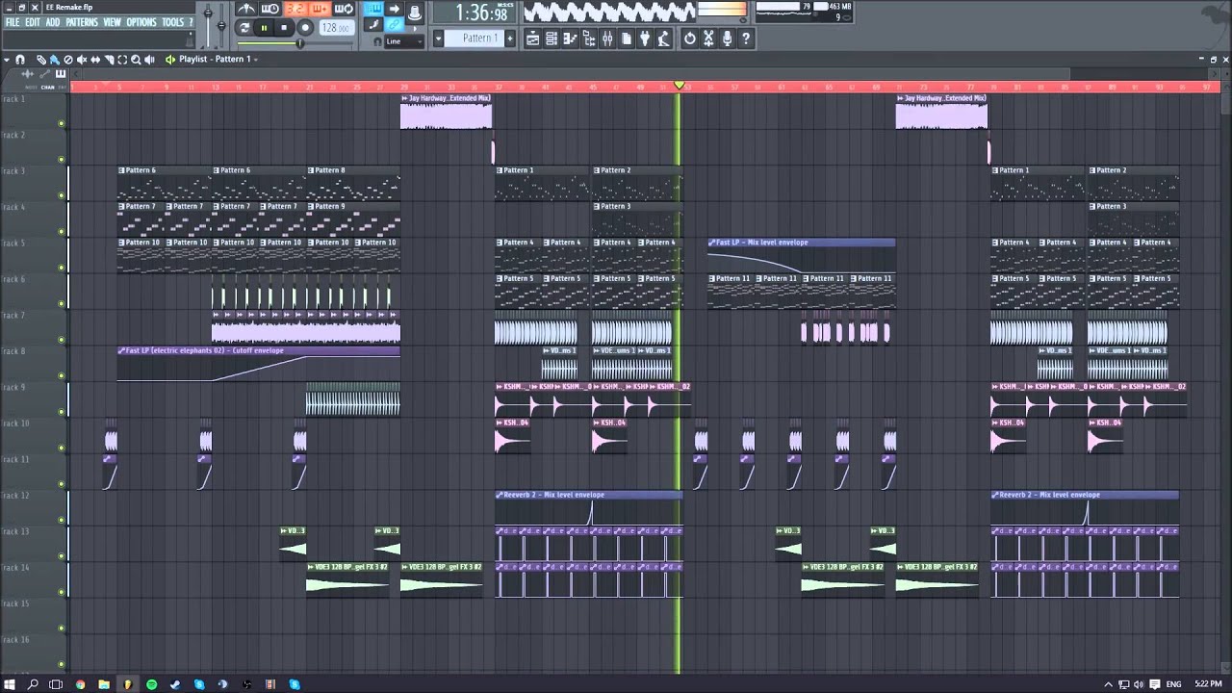Select the playlist Select tool

pos(122,60)
